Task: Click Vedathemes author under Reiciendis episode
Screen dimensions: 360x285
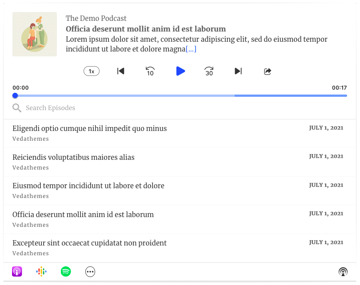Action: pyautogui.click(x=31, y=168)
